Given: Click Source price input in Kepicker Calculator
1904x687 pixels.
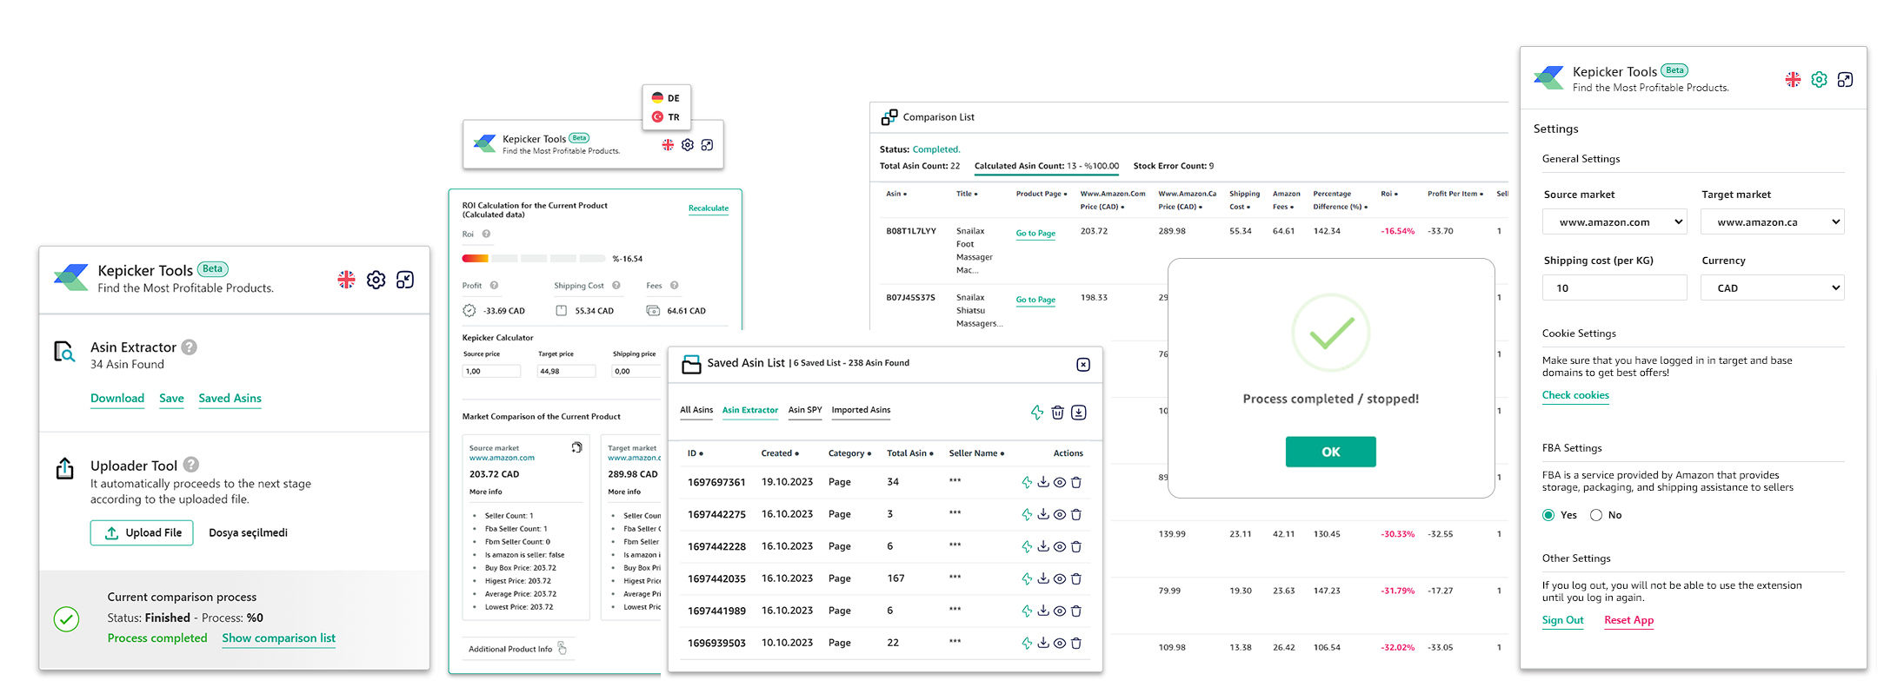Looking at the screenshot, I should pos(491,371).
